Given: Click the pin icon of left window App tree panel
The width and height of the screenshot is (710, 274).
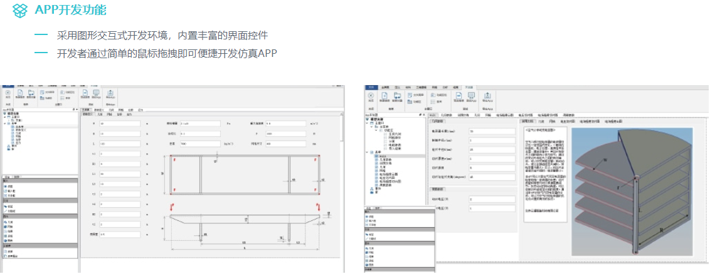Looking at the screenshot, I should point(73,109).
